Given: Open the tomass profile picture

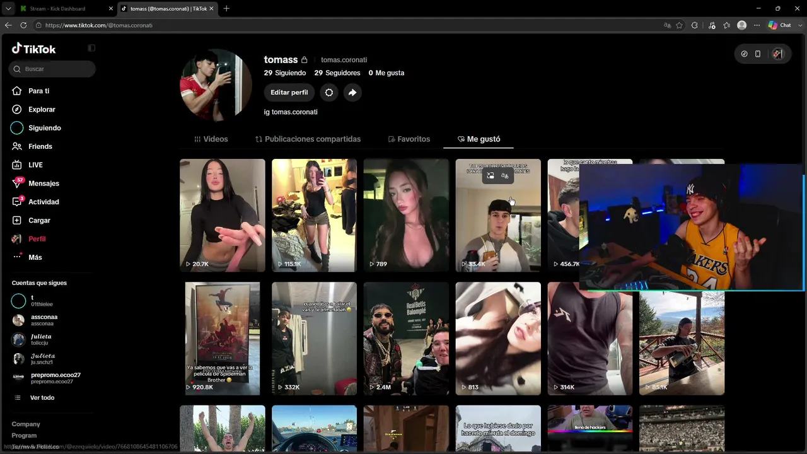Looking at the screenshot, I should pyautogui.click(x=216, y=84).
